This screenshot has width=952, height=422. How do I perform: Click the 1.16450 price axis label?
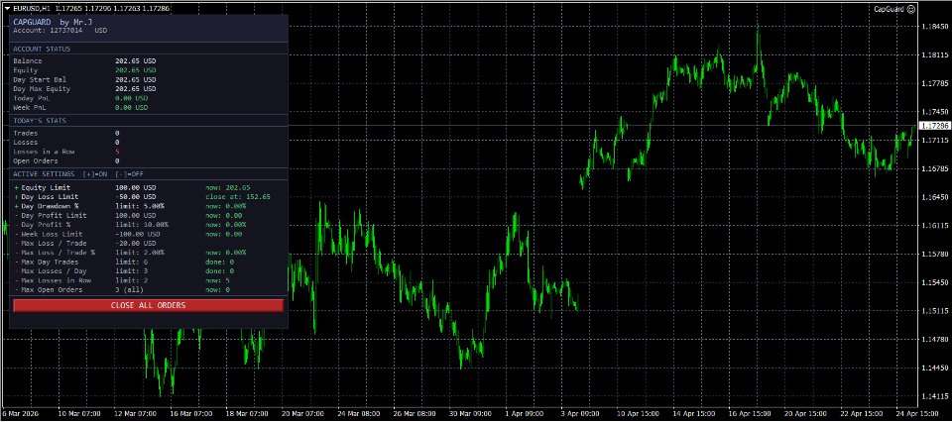click(934, 197)
